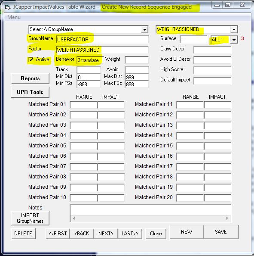Clone the current record
Image resolution: width=254 pixels, height=256 pixels.
[x=156, y=234]
